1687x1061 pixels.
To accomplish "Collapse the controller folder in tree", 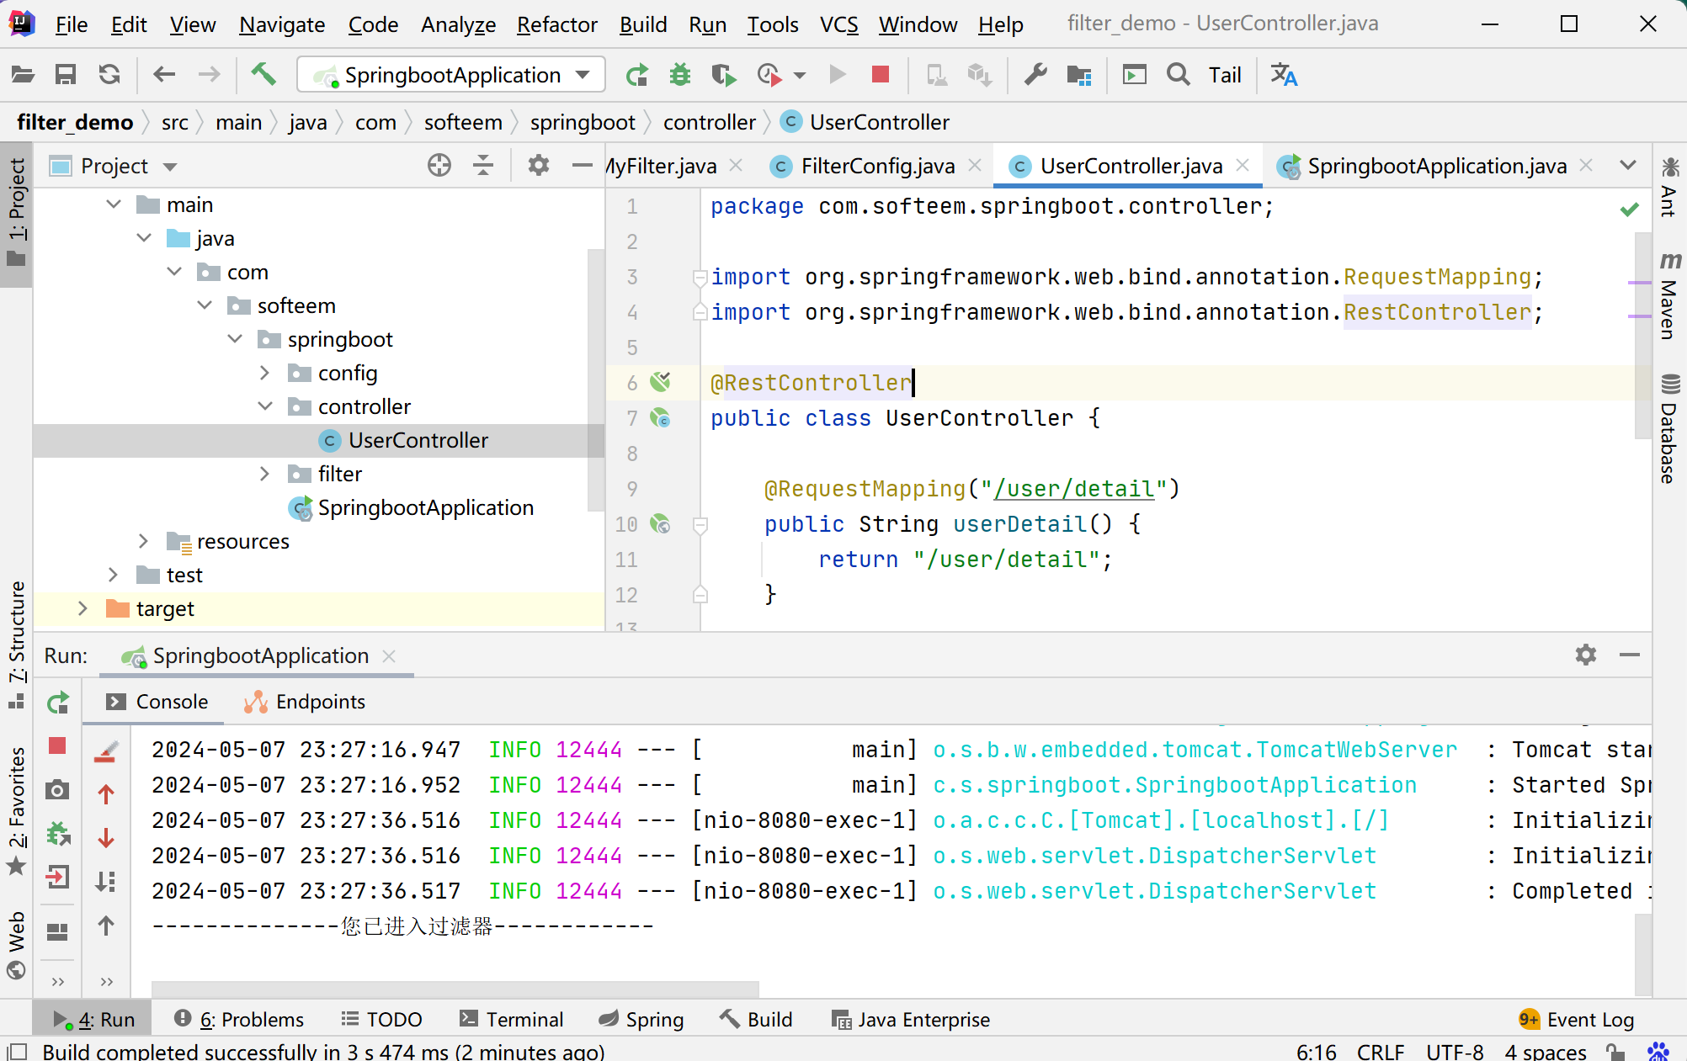I will click(264, 406).
